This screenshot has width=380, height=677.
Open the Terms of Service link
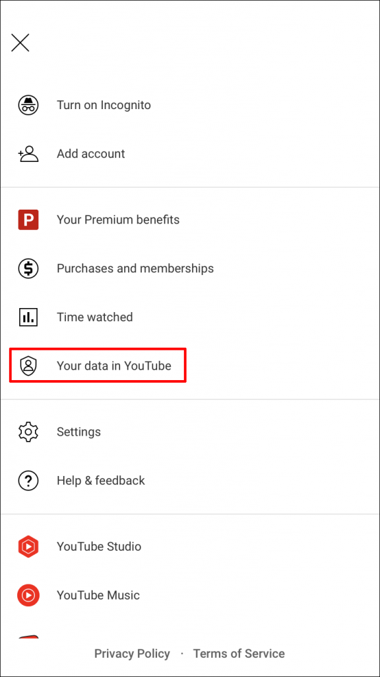coord(239,653)
